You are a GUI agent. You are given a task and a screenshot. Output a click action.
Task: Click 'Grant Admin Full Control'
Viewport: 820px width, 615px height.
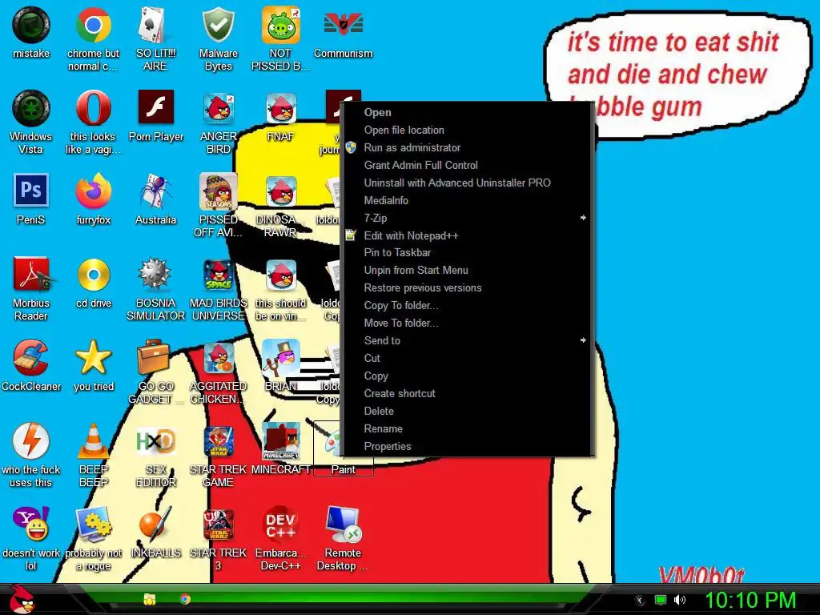pos(467,165)
